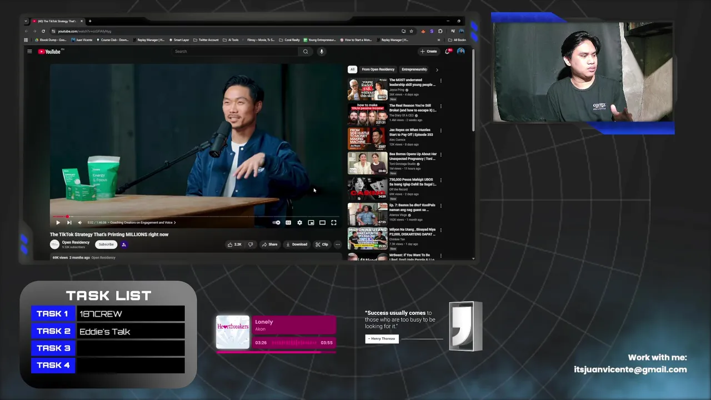
Task: Open the Open Residency channel name link
Action: [76, 243]
